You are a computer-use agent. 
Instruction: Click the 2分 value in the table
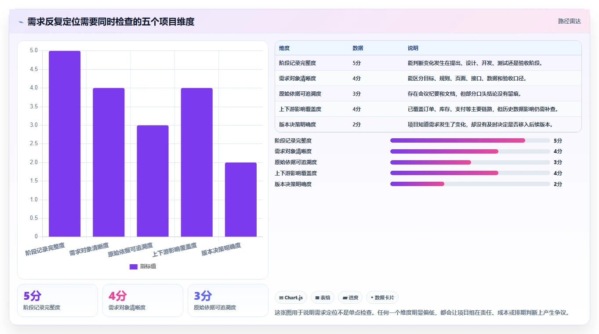(x=356, y=125)
